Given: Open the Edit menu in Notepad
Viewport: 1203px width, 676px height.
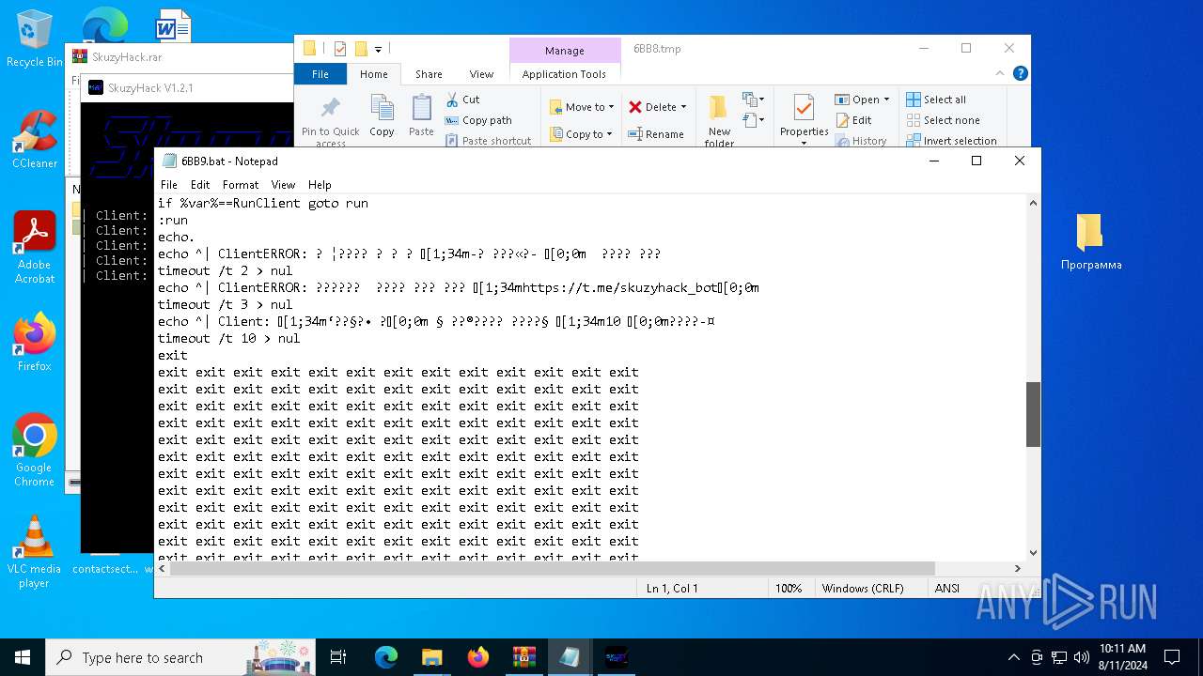Looking at the screenshot, I should click(200, 185).
